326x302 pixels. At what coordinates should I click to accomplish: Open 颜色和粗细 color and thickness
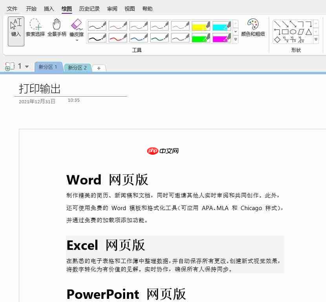coord(253,27)
